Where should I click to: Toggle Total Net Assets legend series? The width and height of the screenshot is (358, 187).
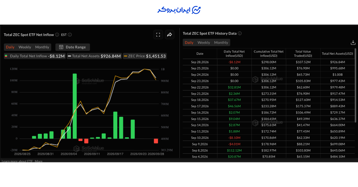[94, 56]
